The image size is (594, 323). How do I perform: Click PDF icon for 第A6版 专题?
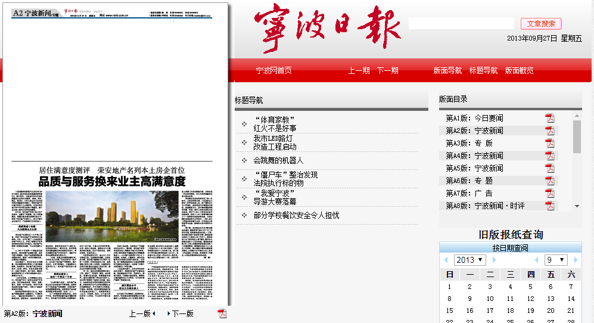point(549,181)
